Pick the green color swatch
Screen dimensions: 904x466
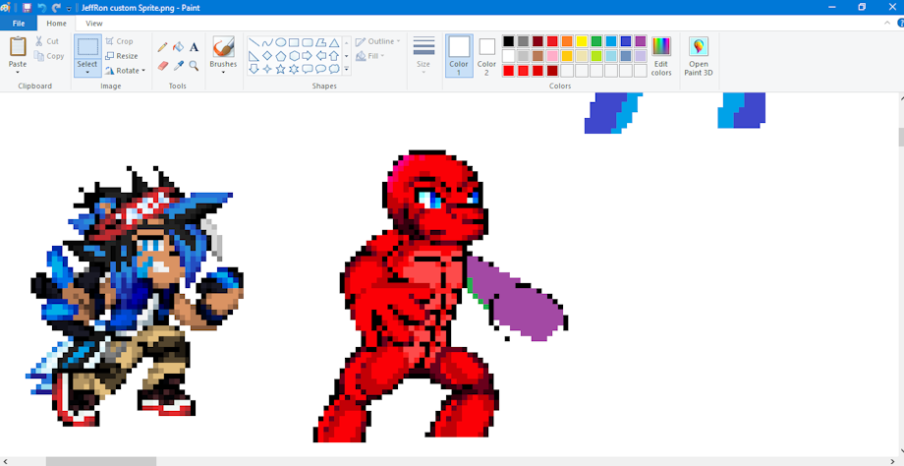596,41
